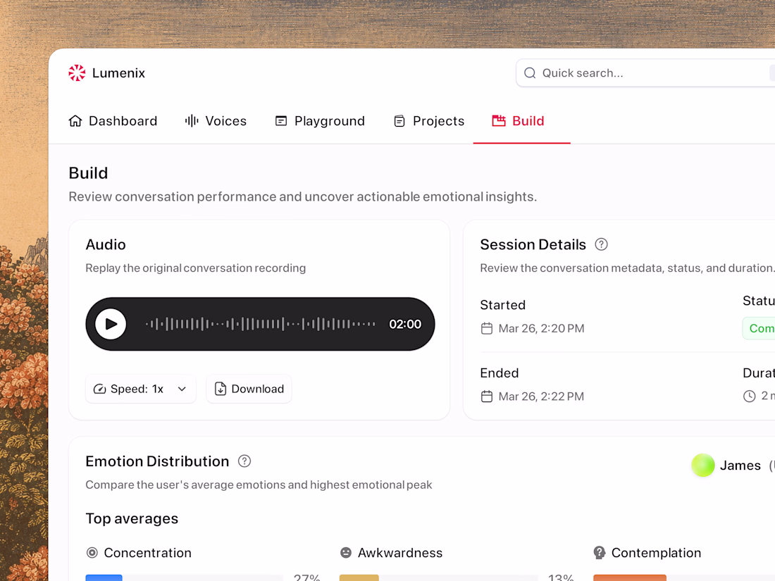Click the Playground window icon
The width and height of the screenshot is (775, 581).
coord(280,121)
